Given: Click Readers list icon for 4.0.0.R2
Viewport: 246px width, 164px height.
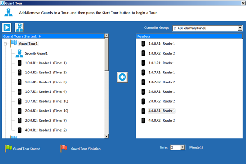Looking at the screenshot, I should click(x=143, y=120).
